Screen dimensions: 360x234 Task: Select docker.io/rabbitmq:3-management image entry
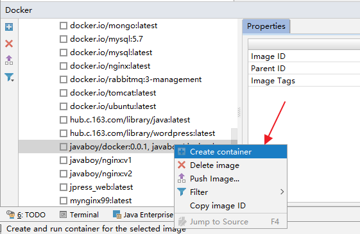click(135, 79)
